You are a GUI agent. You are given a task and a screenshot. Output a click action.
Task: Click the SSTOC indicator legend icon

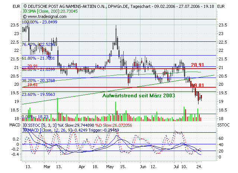coord(25,125)
